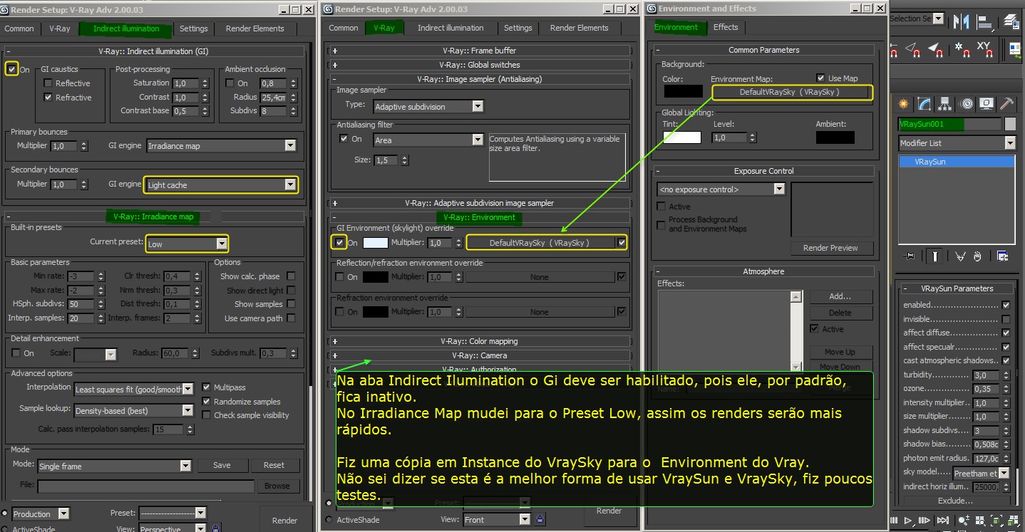1025x532 pixels.
Task: Click the Mirror tool icon
Action: tap(961, 21)
